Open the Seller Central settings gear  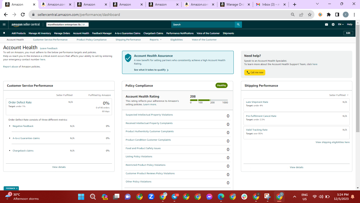333,24
